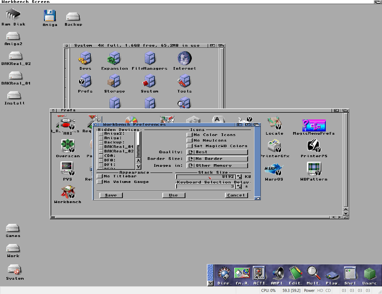
Task: Click the HD indicator in the status bar
Action: [x=320, y=290]
